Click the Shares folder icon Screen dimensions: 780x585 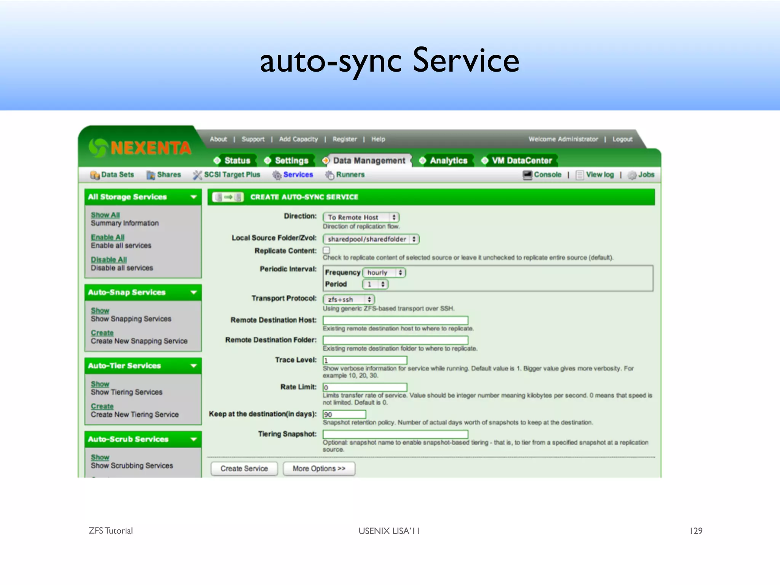(x=151, y=175)
